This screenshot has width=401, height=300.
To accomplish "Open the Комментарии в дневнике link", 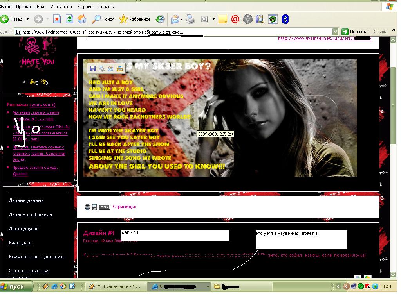I will click(37, 257).
